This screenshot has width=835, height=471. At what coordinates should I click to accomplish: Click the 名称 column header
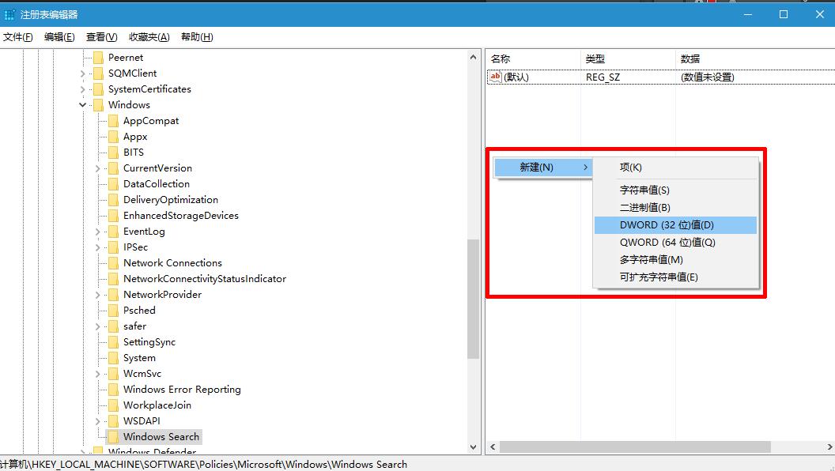click(x=501, y=58)
